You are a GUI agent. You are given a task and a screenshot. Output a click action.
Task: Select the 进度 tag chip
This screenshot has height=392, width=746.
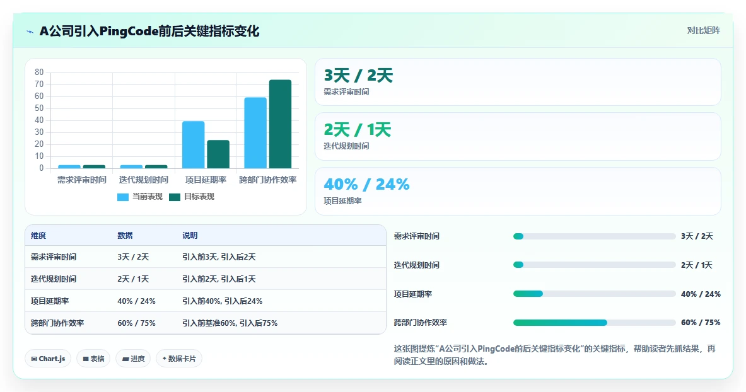[133, 359]
